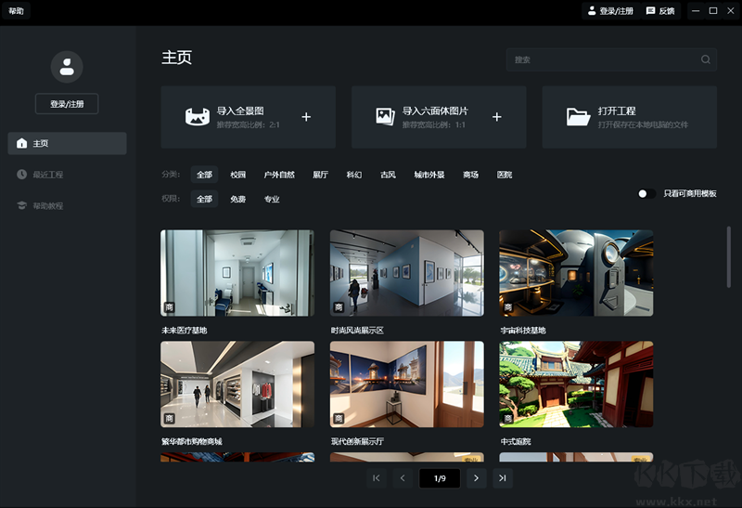Filter templates by 户外自然 category
Viewport: 742px width, 508px height.
pyautogui.click(x=279, y=175)
